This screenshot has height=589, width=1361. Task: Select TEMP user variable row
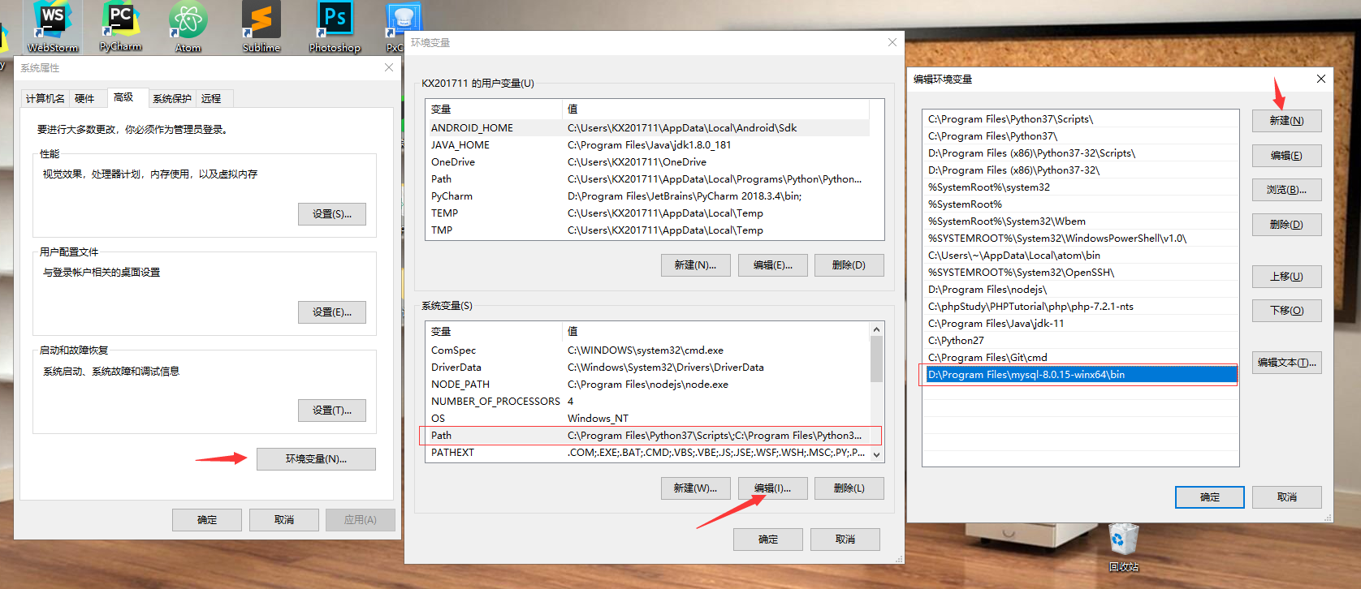[647, 213]
